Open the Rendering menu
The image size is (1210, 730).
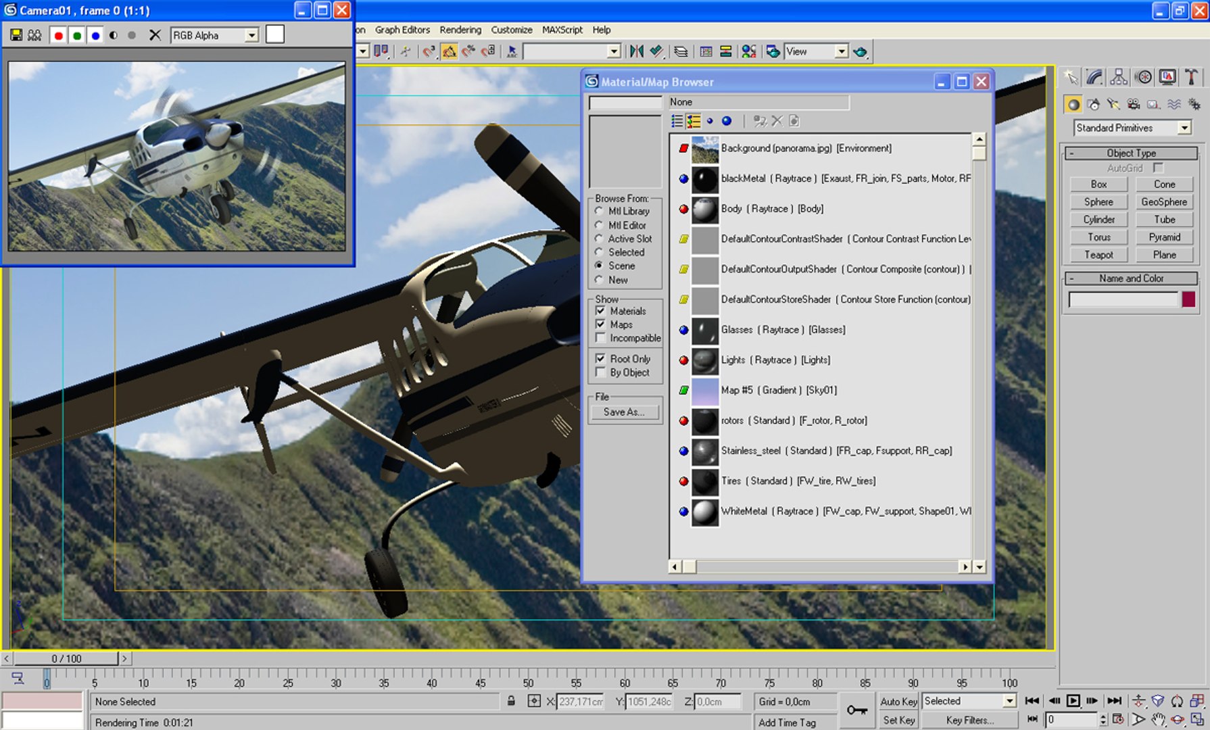(460, 30)
